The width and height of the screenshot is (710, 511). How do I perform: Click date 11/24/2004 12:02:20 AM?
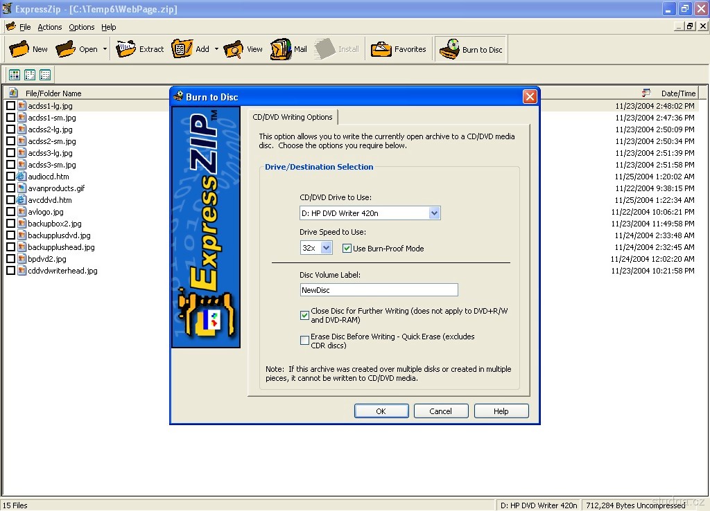(652, 259)
